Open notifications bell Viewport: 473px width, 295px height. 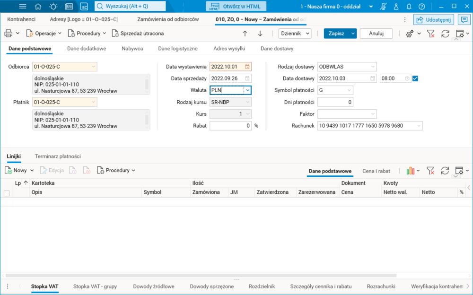point(409,6)
